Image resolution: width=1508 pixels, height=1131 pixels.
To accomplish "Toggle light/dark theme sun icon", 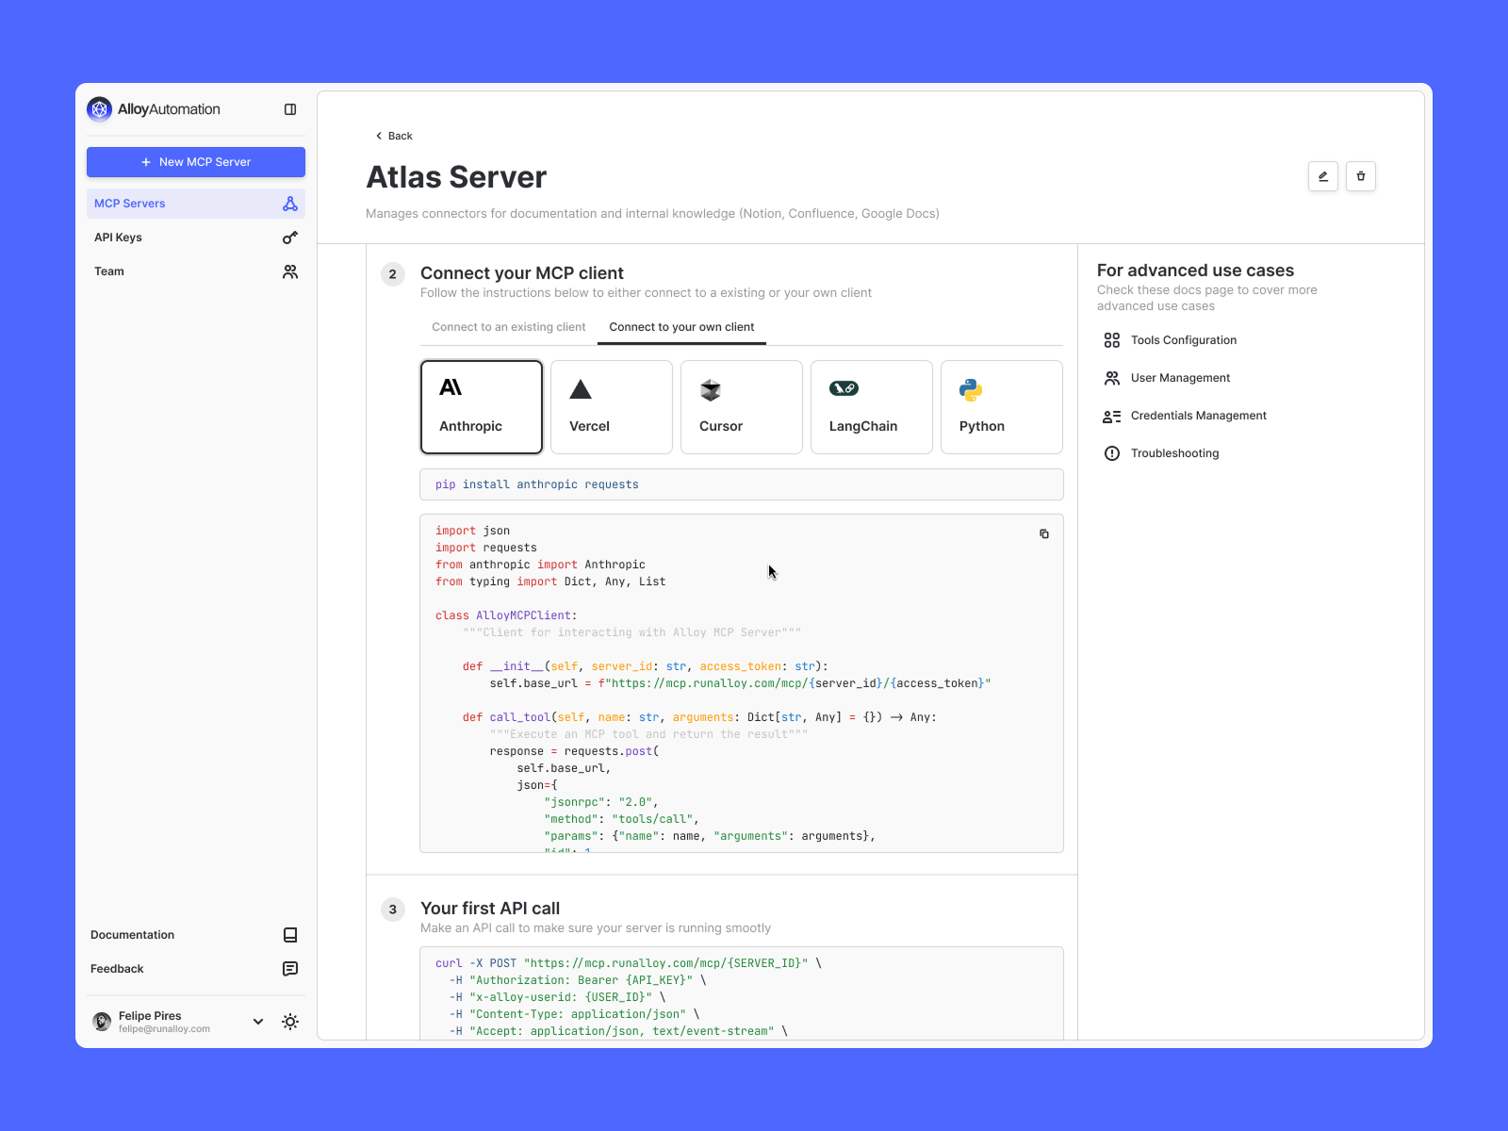I will [290, 1022].
